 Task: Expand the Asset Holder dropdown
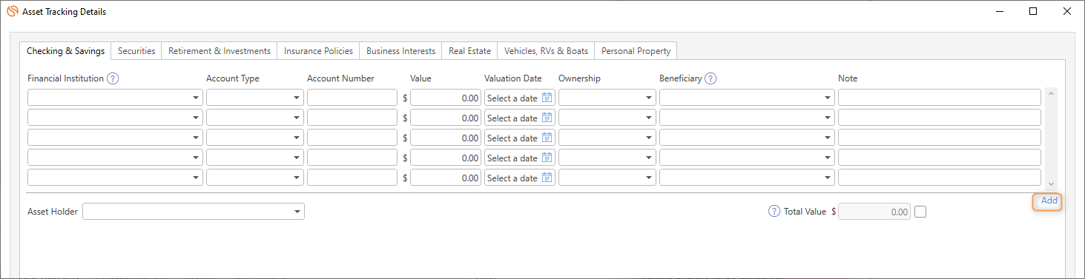[194, 212]
